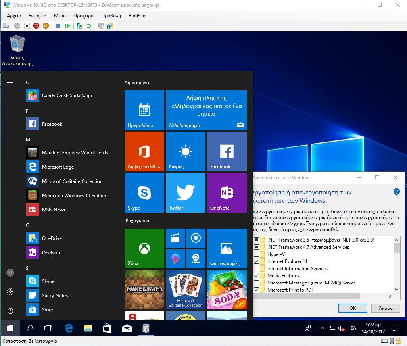Open the Ενέργεια menu
This screenshot has height=346, width=407.
point(37,16)
